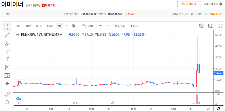This screenshot has height=111, width=225.
Task: Click the 50.00 price axis label
Action: pos(219,35)
